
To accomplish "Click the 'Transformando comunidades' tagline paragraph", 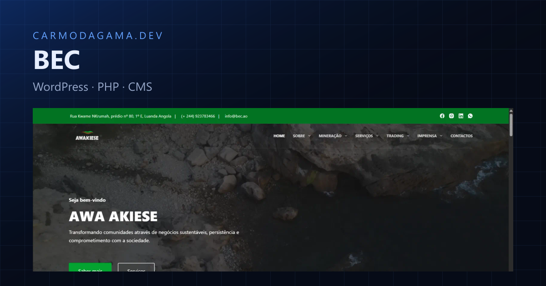I will [x=154, y=237].
